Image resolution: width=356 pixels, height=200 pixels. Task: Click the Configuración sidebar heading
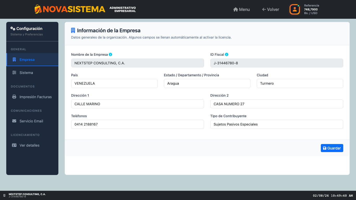pos(29,29)
